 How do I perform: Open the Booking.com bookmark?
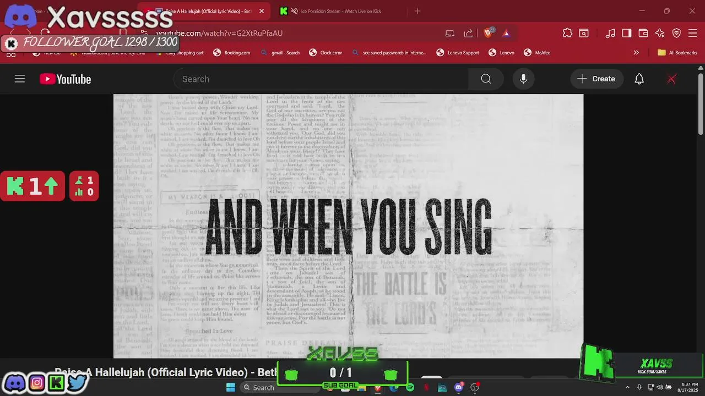coord(231,53)
